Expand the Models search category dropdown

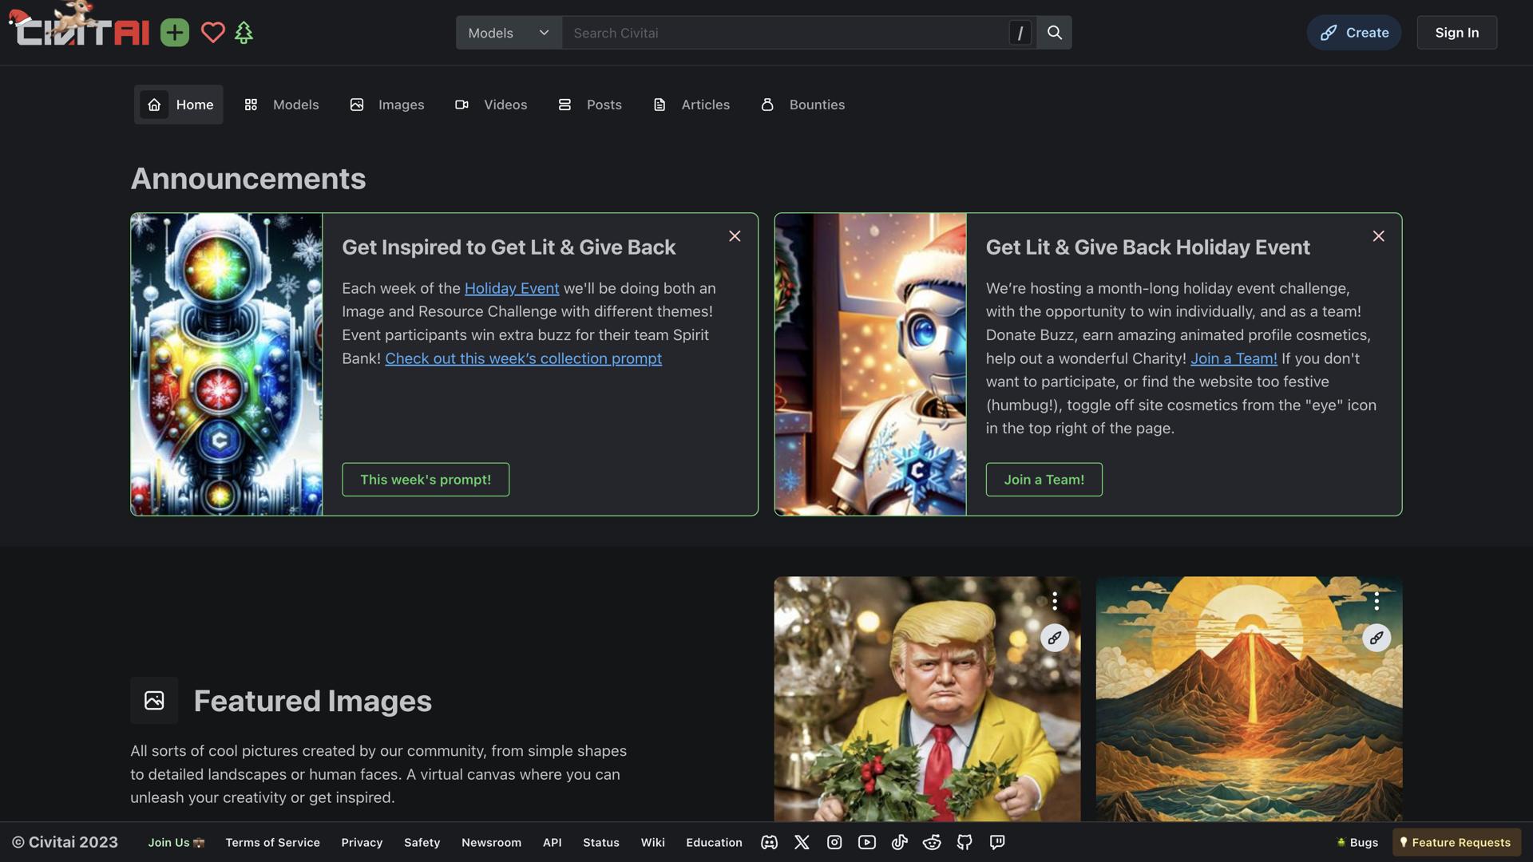point(509,33)
